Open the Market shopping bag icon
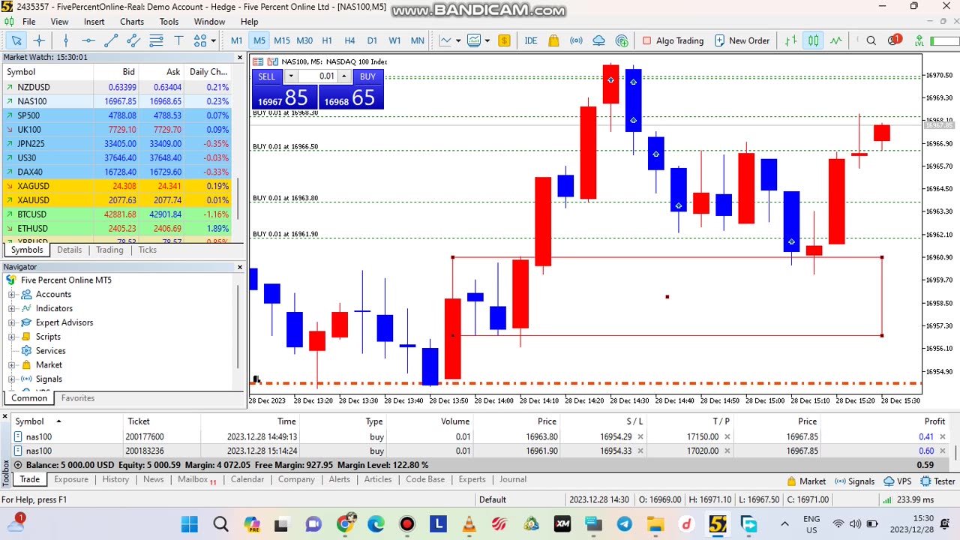The height and width of the screenshot is (540, 960). (x=553, y=40)
